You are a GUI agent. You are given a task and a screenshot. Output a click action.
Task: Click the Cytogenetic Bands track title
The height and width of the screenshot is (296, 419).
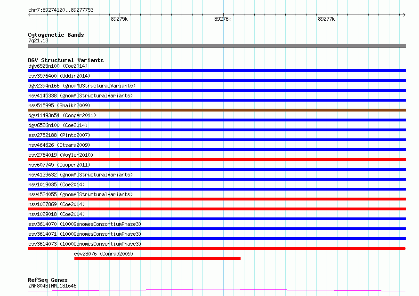click(x=56, y=35)
